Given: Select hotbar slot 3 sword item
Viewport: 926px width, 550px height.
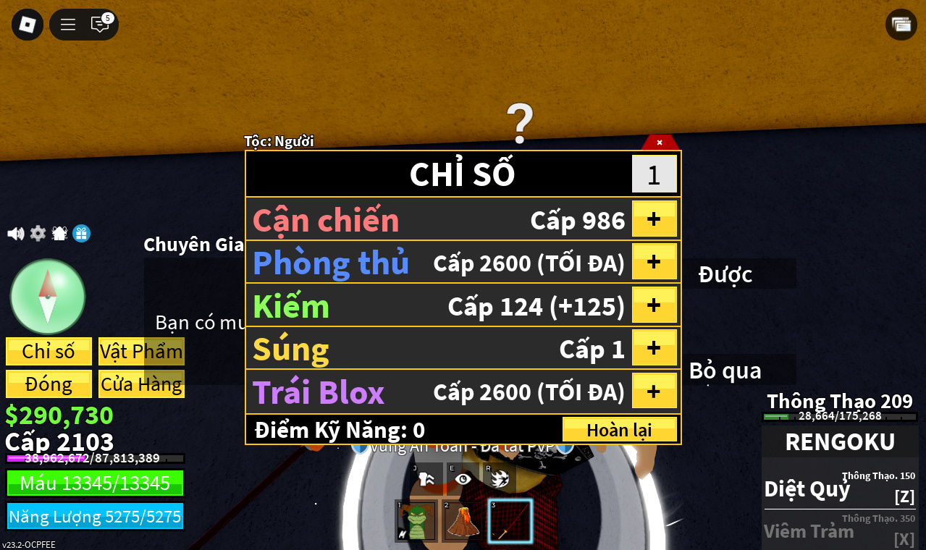Looking at the screenshot, I should [x=510, y=521].
